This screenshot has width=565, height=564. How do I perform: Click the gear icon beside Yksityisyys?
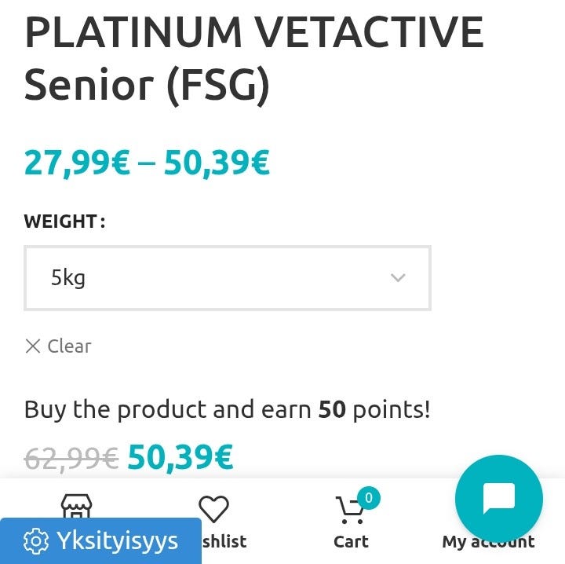coord(35,541)
